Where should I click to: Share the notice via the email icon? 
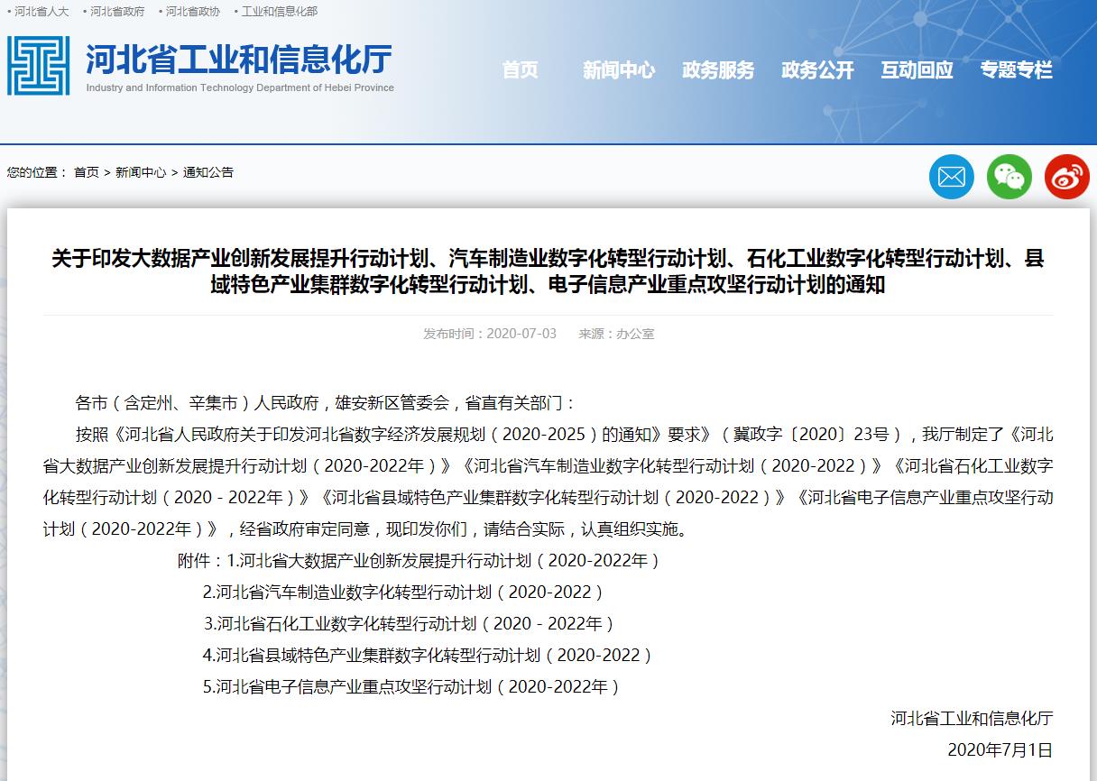pos(951,177)
